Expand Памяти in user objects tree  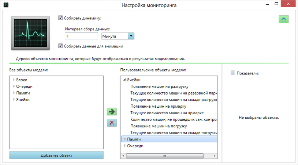click(x=125, y=139)
